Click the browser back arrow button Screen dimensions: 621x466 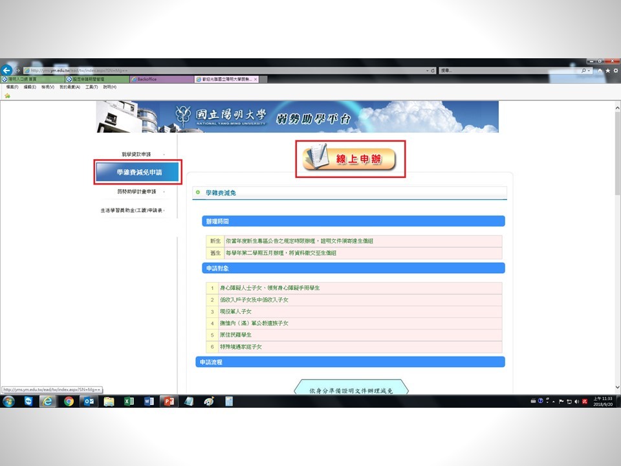pos(7,70)
